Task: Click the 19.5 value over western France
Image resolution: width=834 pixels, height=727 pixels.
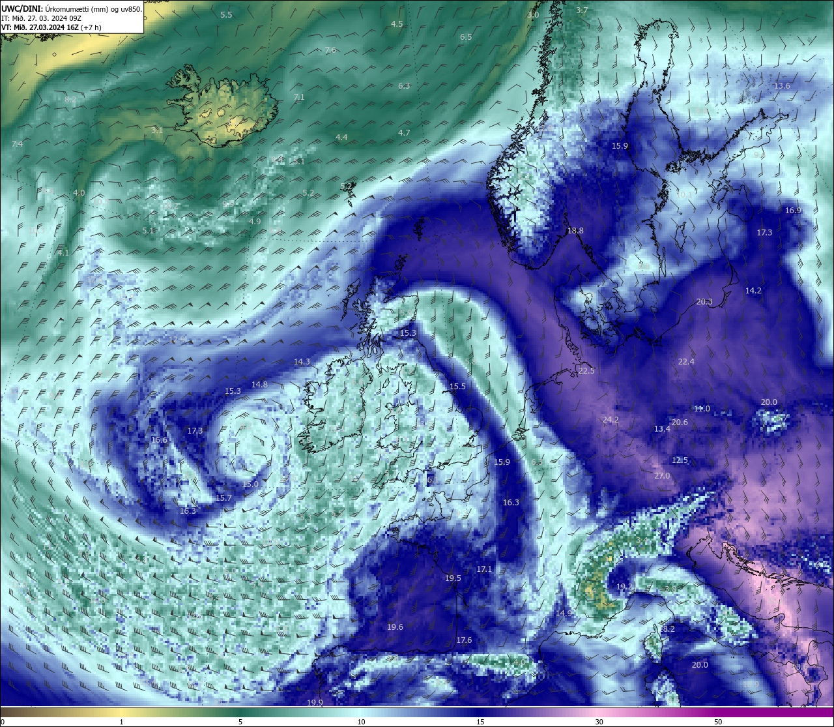Action: (x=453, y=578)
